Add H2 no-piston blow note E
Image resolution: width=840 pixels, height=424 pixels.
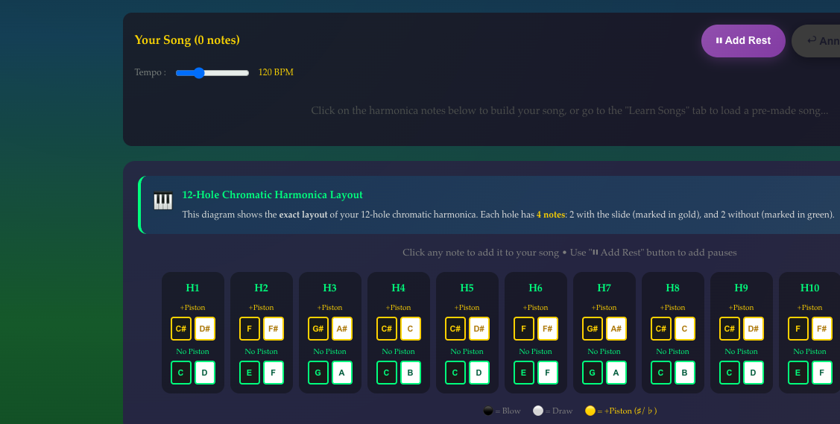pos(250,373)
